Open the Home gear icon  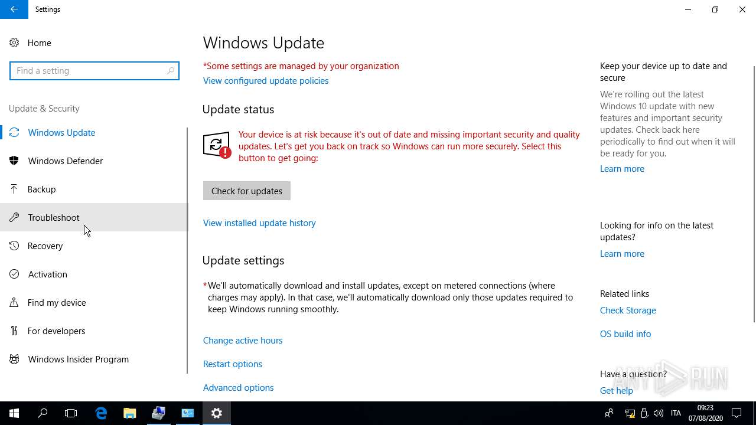tap(14, 42)
